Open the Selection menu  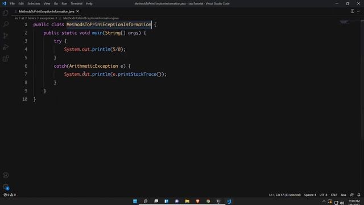(34, 3)
